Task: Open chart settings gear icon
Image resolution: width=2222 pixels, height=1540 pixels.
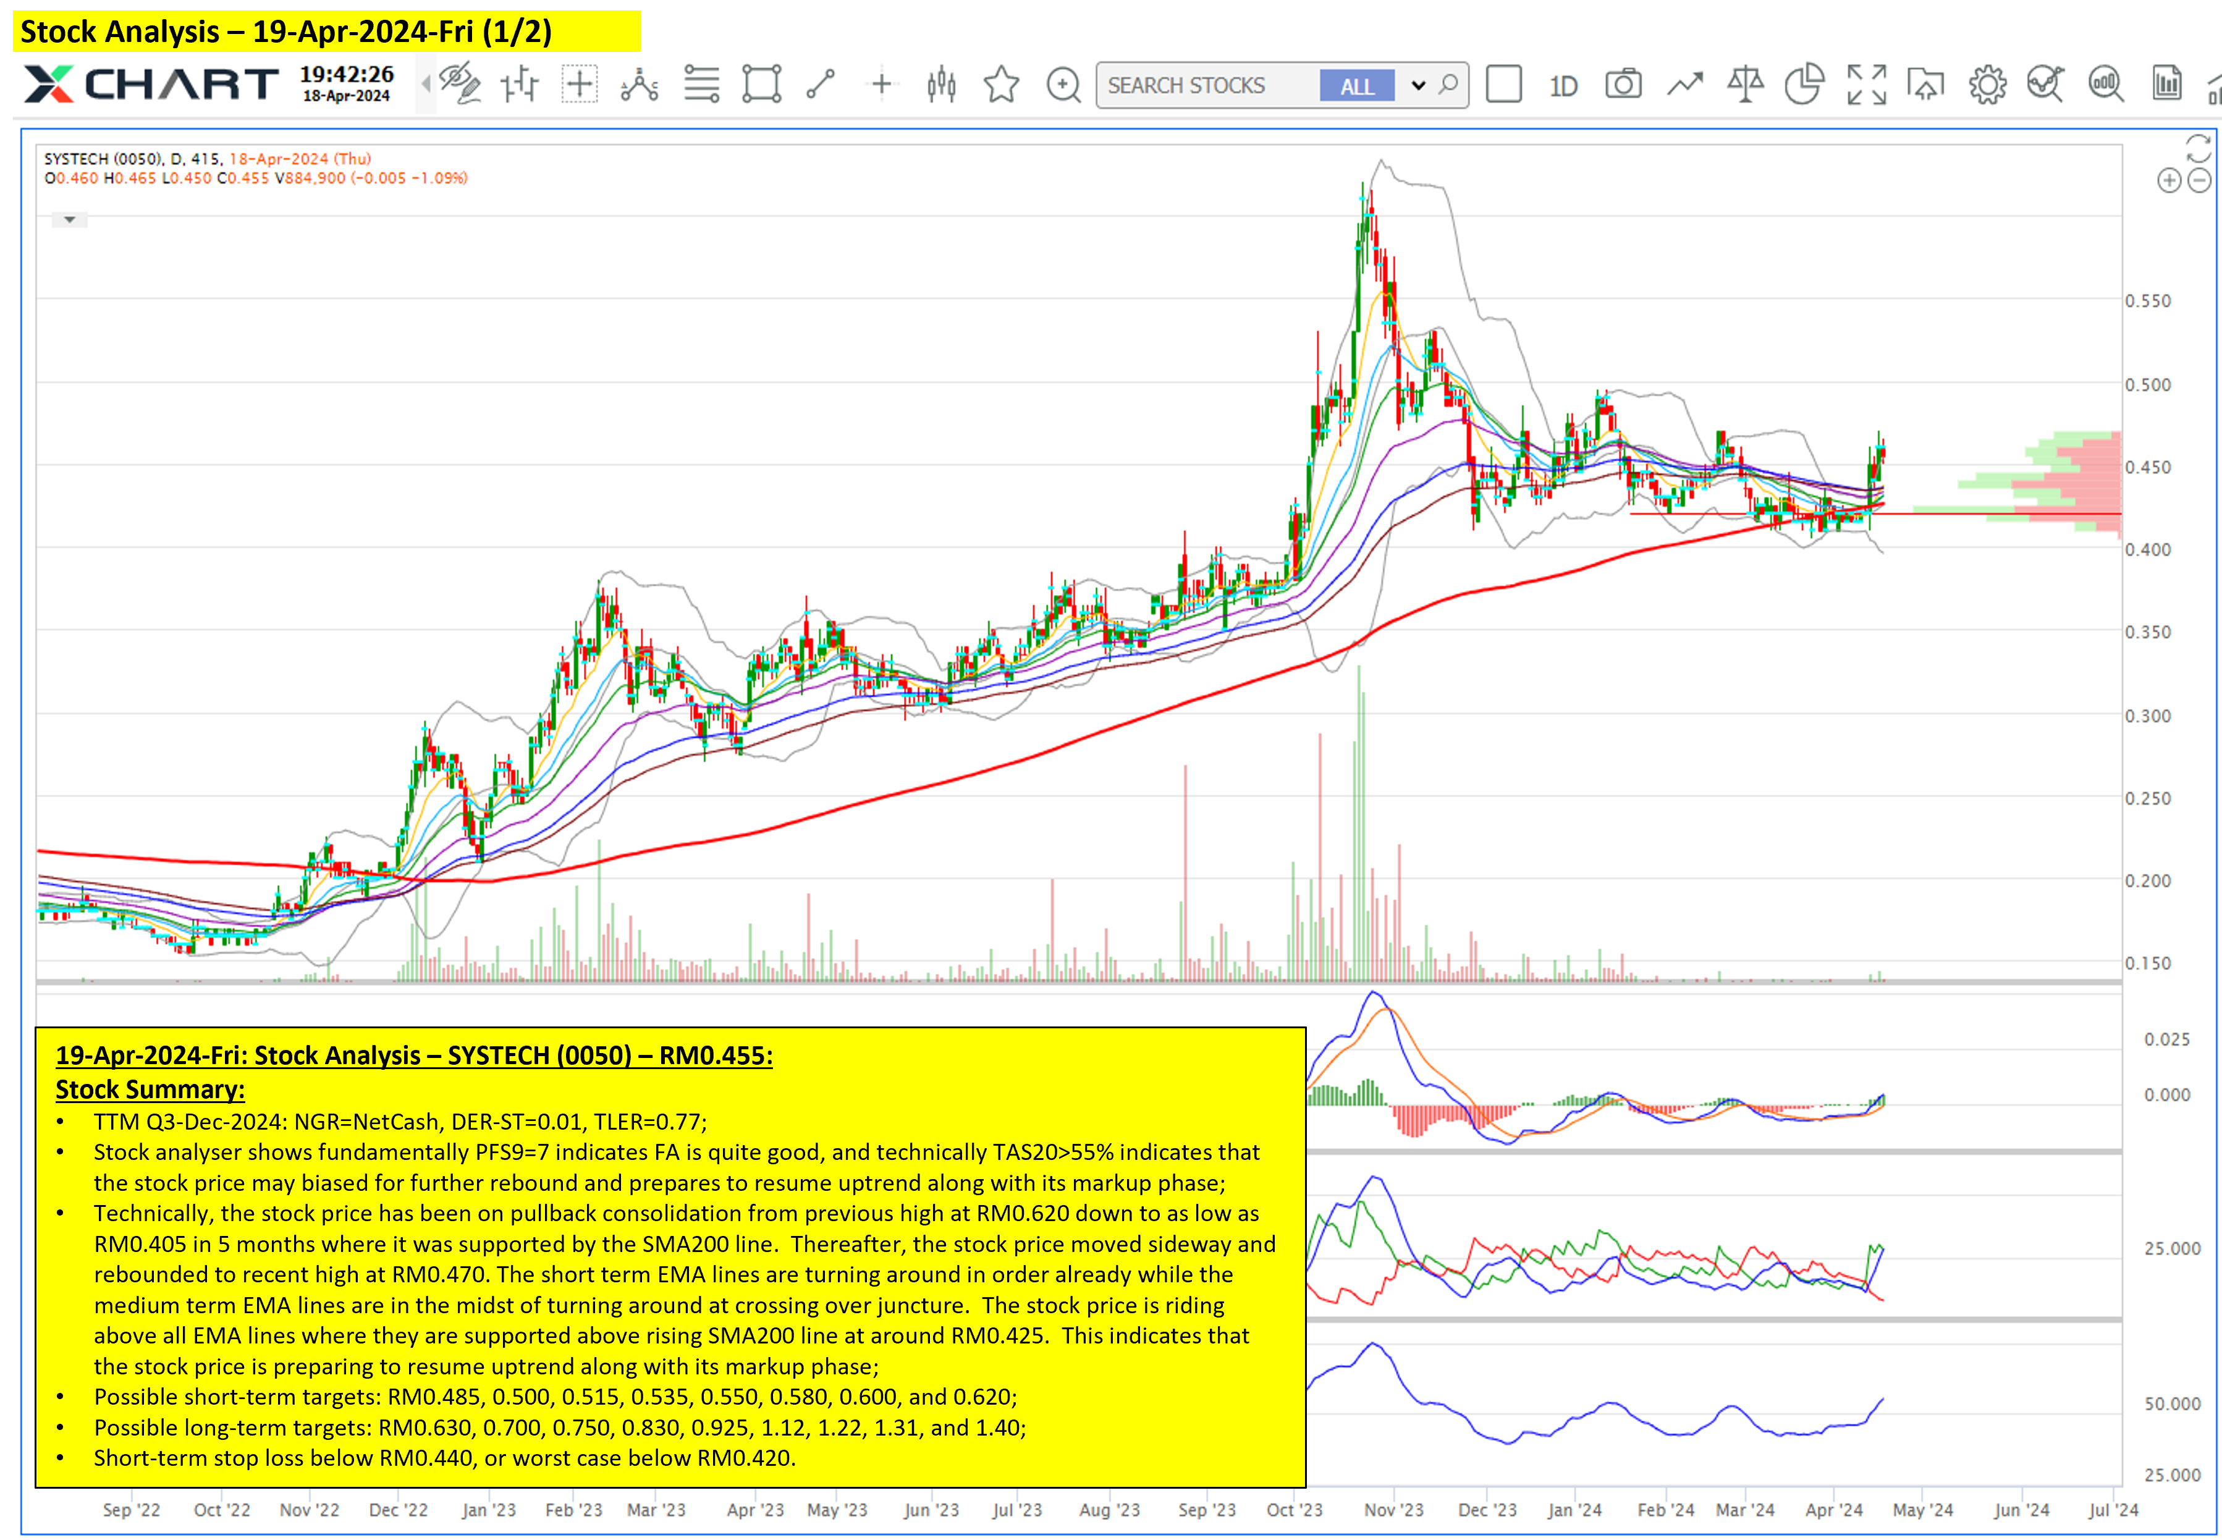Action: click(1987, 85)
